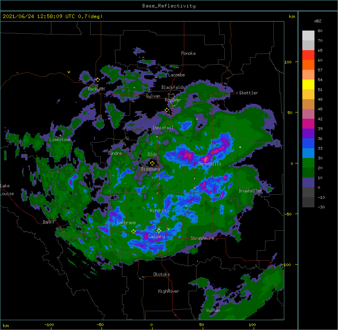338x330 pixels.
Task: Pick the red 65 dBZ legend swatch
Action: (x=308, y=55)
